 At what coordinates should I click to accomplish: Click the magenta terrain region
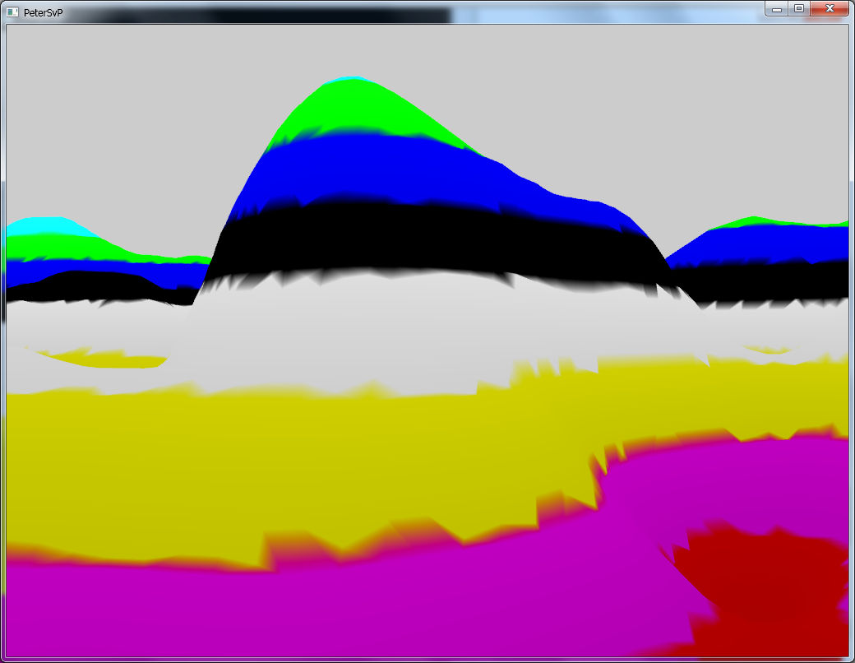click(x=329, y=600)
